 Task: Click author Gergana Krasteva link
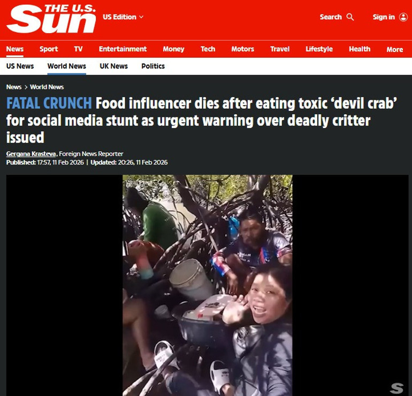click(x=31, y=154)
